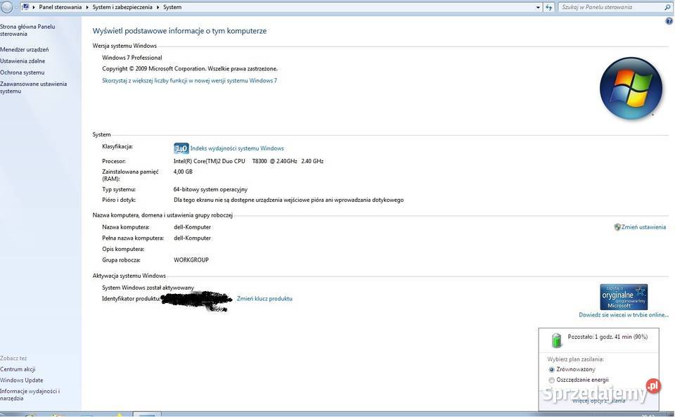Click the breadcrumb arrow after System i zabezpieczenia
This screenshot has width=675, height=417.
pyautogui.click(x=158, y=6)
